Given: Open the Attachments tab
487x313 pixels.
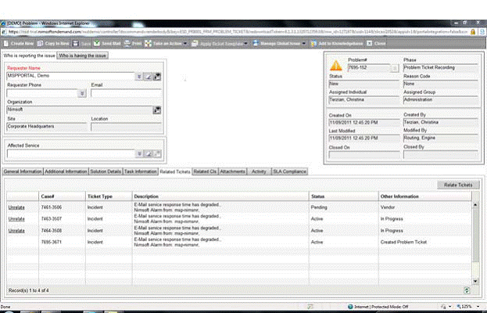Looking at the screenshot, I should (x=233, y=171).
